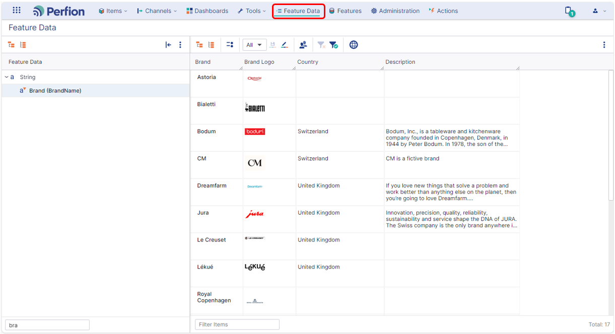Click the Bodum logo thumbnail
The width and height of the screenshot is (615, 334).
(255, 131)
